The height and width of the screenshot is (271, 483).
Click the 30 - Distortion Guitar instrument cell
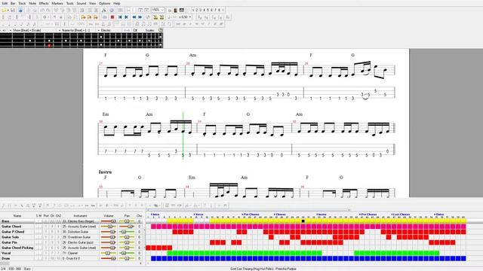(x=75, y=232)
